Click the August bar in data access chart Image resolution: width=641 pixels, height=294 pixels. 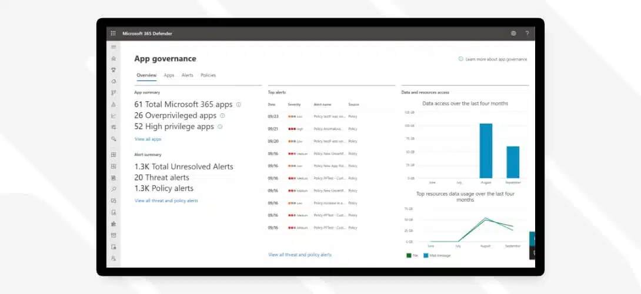[486, 151]
